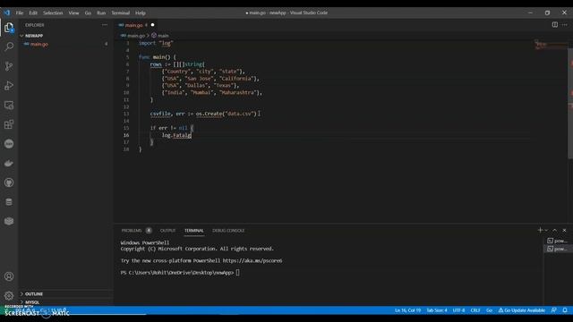Open Run and Debug view icon
The image size is (573, 322).
click(x=9, y=86)
